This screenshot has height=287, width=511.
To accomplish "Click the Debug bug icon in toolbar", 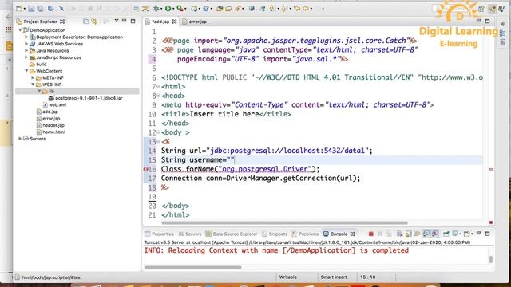I will click(156, 9).
